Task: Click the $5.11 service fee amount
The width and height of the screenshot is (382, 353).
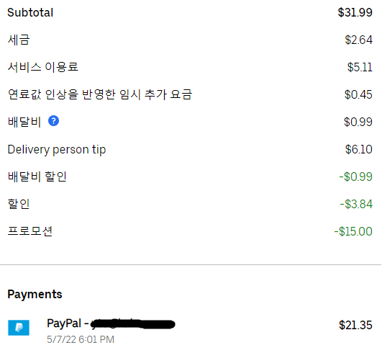Action: coord(360,67)
